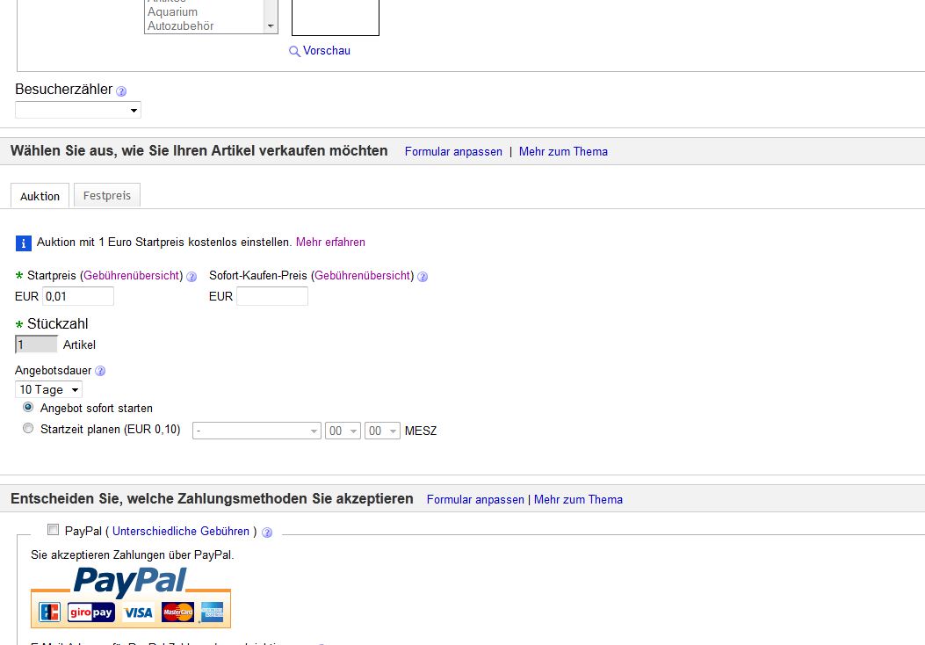Select Angebot sofort starten radio button
The image size is (925, 645).
click(28, 407)
